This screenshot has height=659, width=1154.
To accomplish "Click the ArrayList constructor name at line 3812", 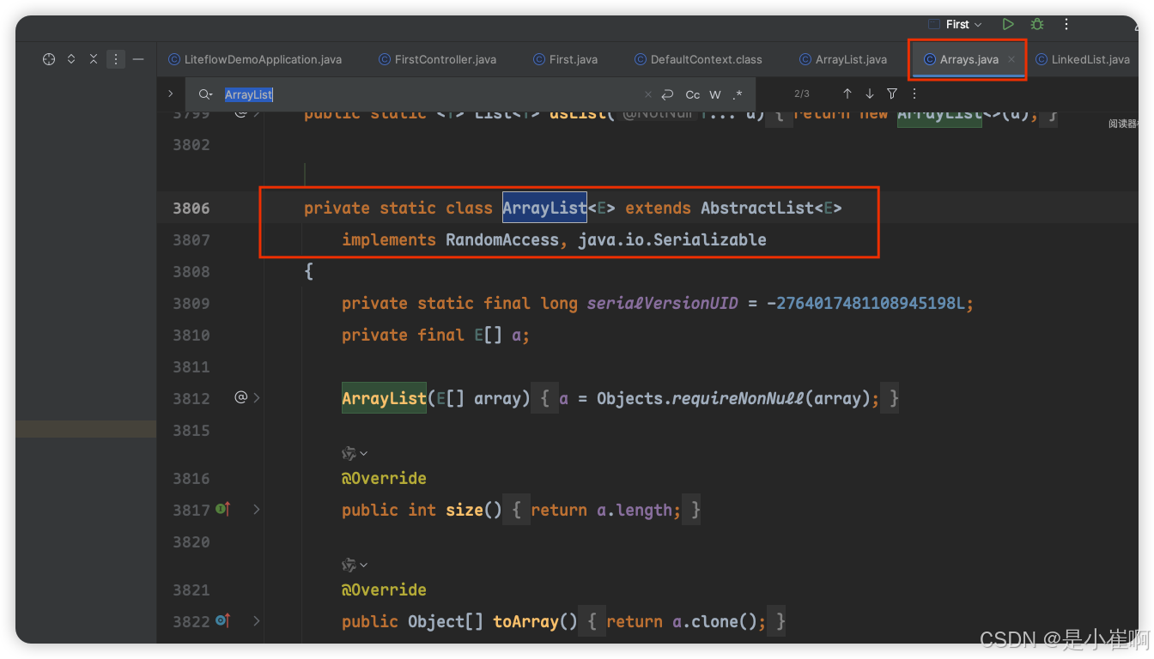I will pyautogui.click(x=384, y=398).
